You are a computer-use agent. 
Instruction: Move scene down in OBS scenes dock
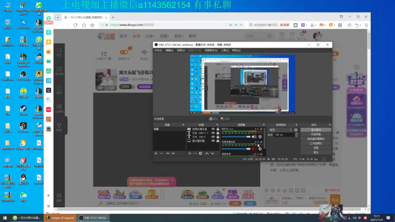(173, 153)
